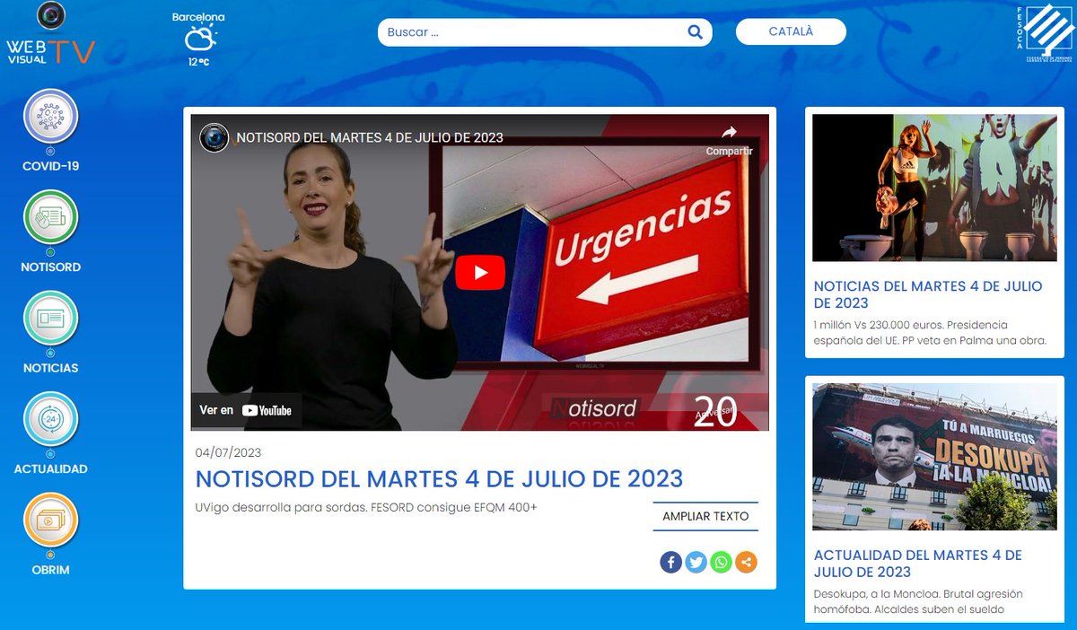
Task: Click the search magnifier icon
Action: coord(695,32)
